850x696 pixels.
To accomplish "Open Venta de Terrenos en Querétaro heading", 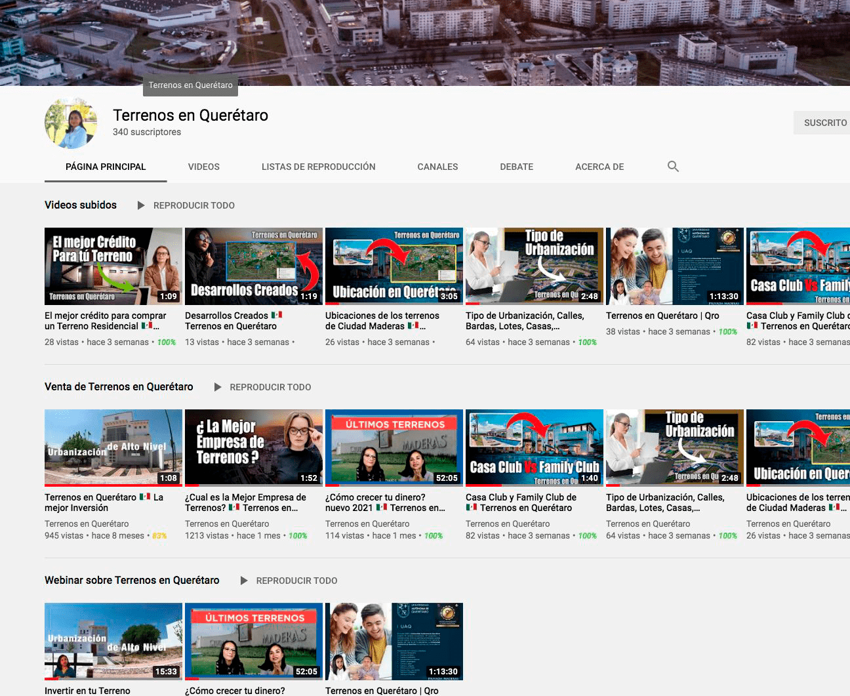I will pos(119,386).
